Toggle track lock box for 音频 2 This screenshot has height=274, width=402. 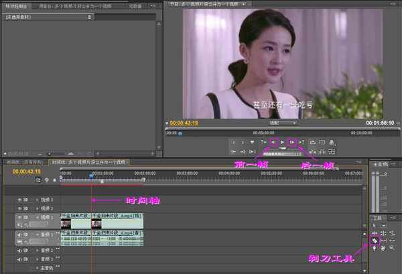click(x=32, y=251)
